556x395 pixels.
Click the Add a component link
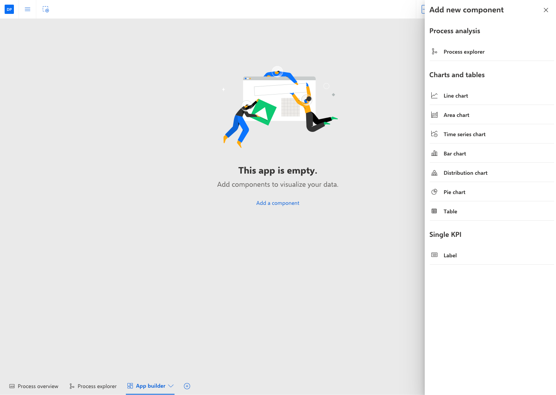(x=278, y=203)
